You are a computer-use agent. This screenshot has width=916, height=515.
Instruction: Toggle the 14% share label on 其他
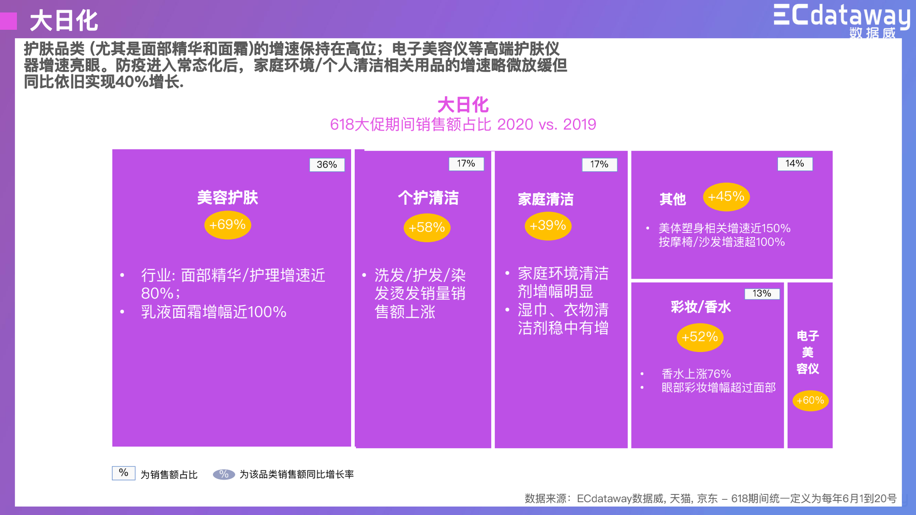794,164
